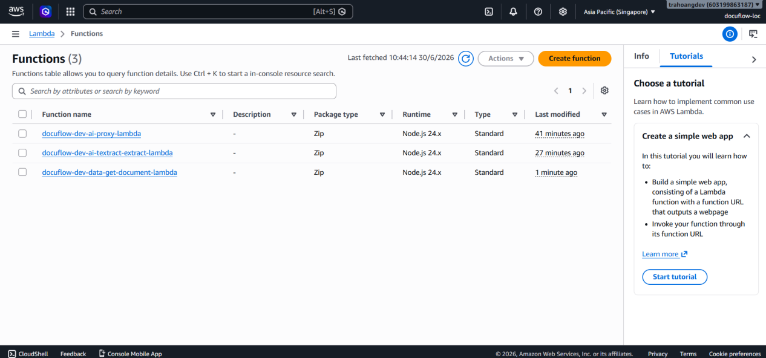This screenshot has height=358, width=766.
Task: Click the Start tutorial button
Action: tap(675, 277)
